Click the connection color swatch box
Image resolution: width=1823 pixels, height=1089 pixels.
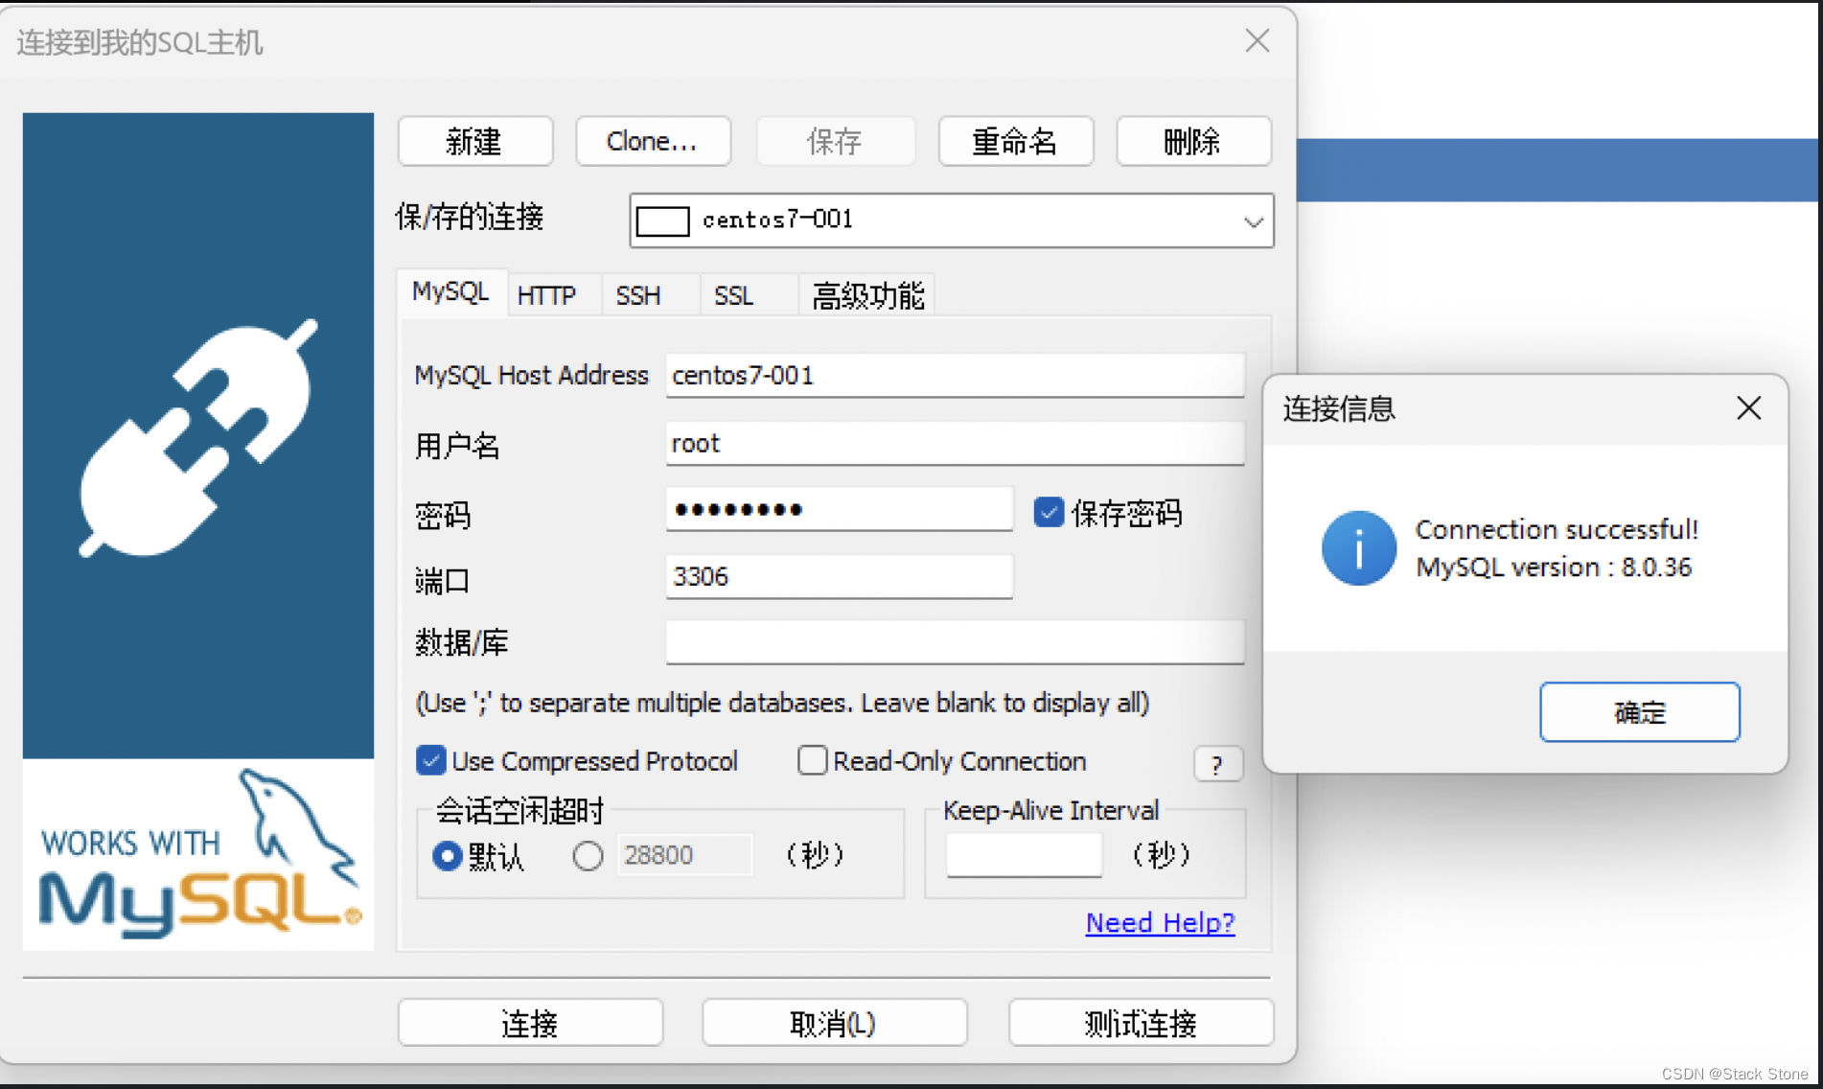click(662, 221)
